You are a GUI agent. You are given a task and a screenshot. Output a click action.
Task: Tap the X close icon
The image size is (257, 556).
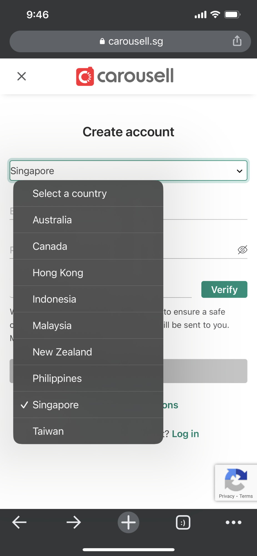click(x=21, y=76)
